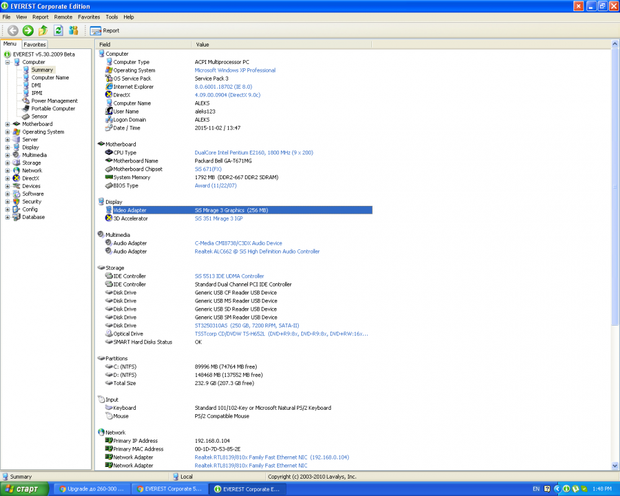The height and width of the screenshot is (496, 620).
Task: Click the EN language indicator in tray
Action: [x=536, y=489]
